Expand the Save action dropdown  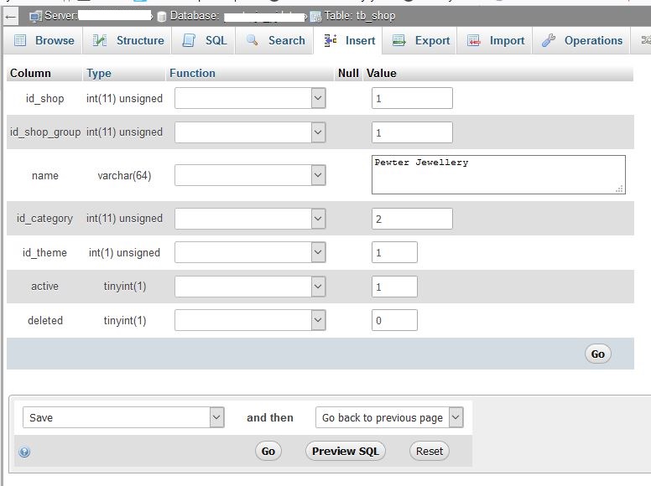pyautogui.click(x=122, y=417)
